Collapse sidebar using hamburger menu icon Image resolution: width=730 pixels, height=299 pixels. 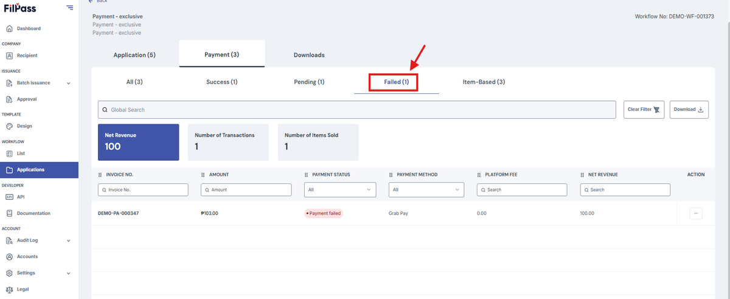[x=70, y=8]
